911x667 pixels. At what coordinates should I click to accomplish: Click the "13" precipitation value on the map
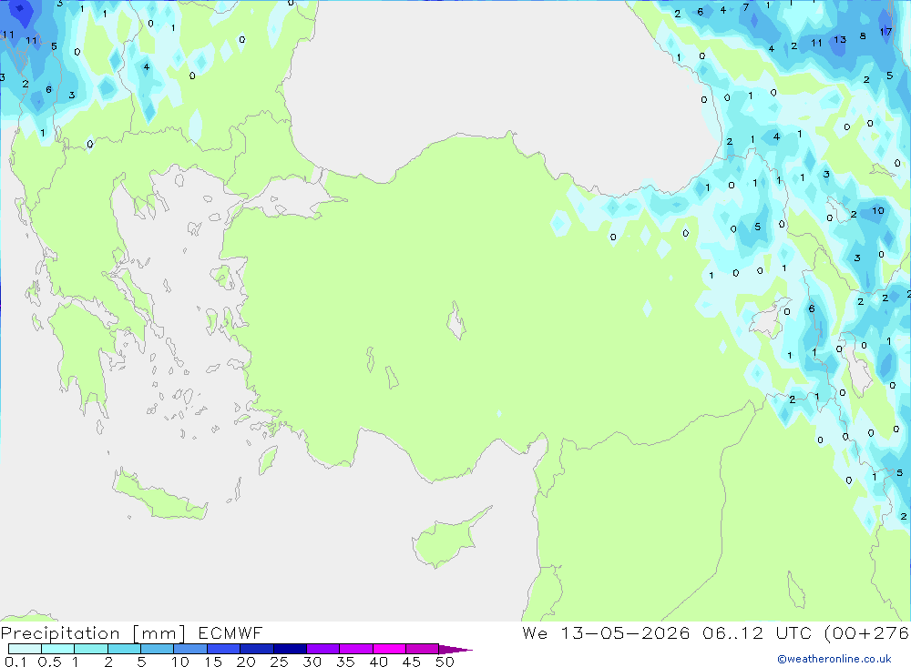(840, 40)
